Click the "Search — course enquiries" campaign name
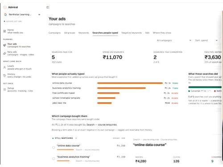 (102, 125)
